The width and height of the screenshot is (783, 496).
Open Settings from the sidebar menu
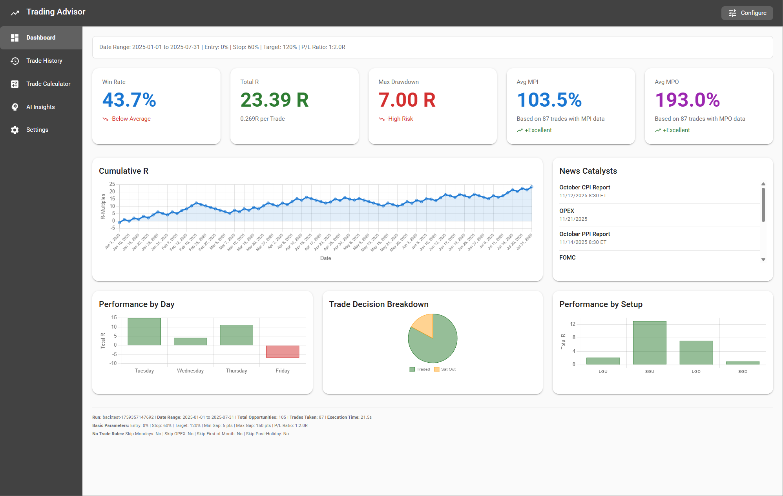pos(37,129)
